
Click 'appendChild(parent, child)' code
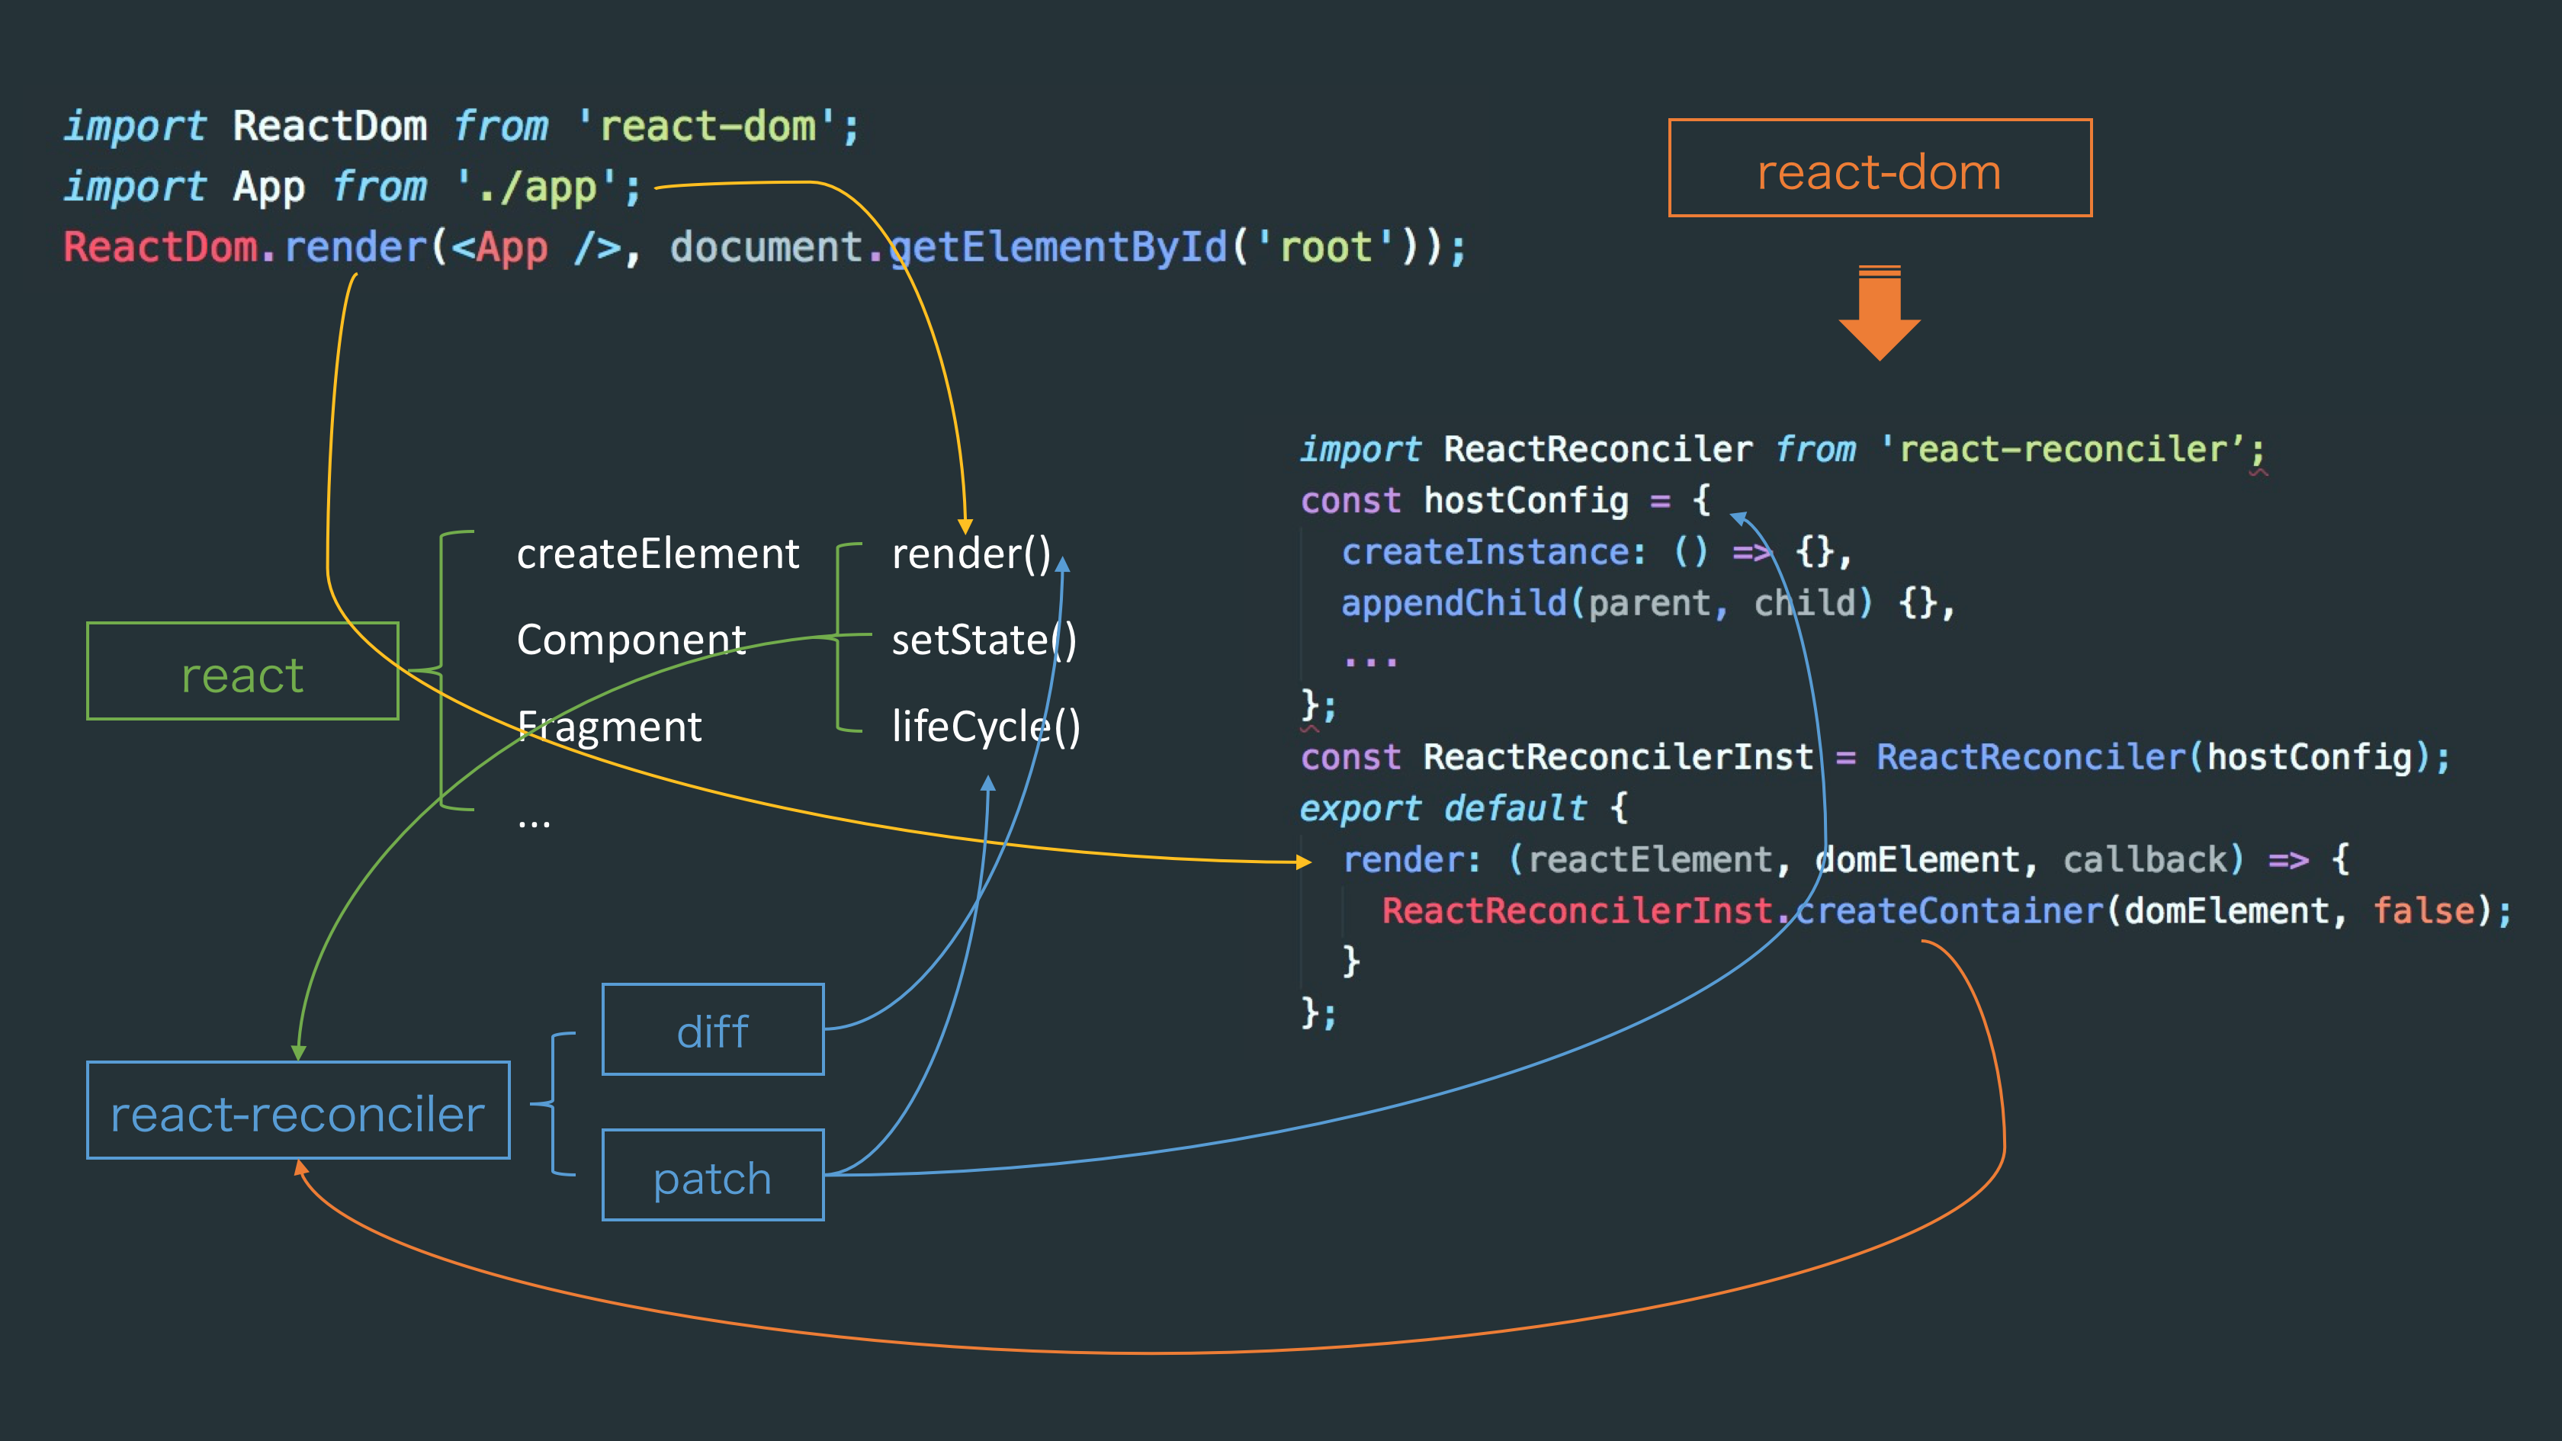point(1607,602)
